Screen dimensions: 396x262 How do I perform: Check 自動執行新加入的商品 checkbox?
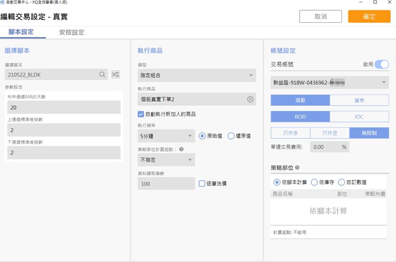tap(141, 114)
